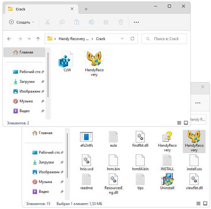Select efs2ntfs file in back window
The image size is (211, 209).
[87, 139]
